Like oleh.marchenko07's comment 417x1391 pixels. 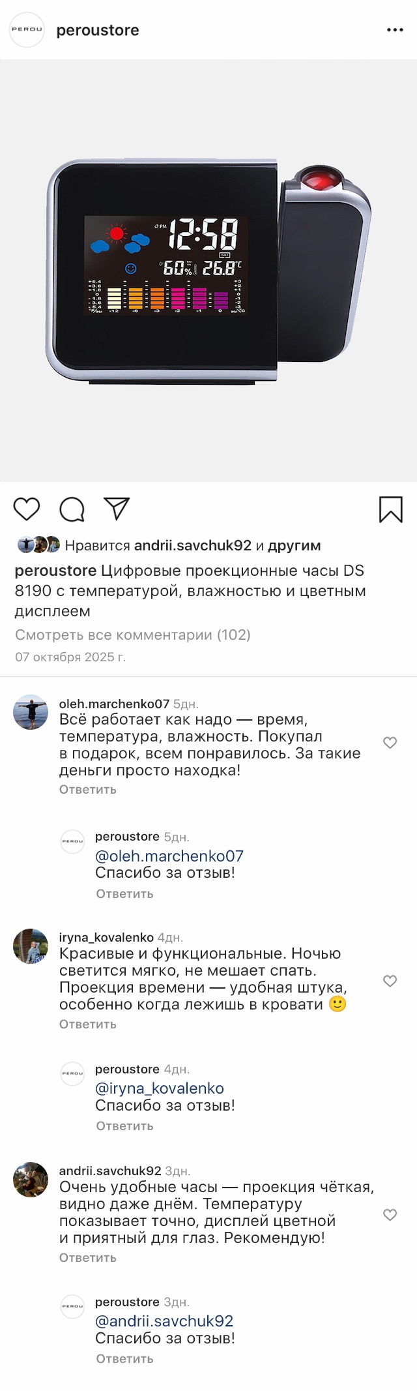point(390,743)
